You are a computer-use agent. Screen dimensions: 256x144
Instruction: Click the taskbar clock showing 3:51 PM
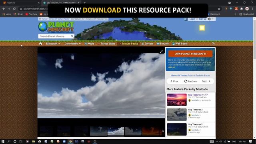(x=242, y=142)
